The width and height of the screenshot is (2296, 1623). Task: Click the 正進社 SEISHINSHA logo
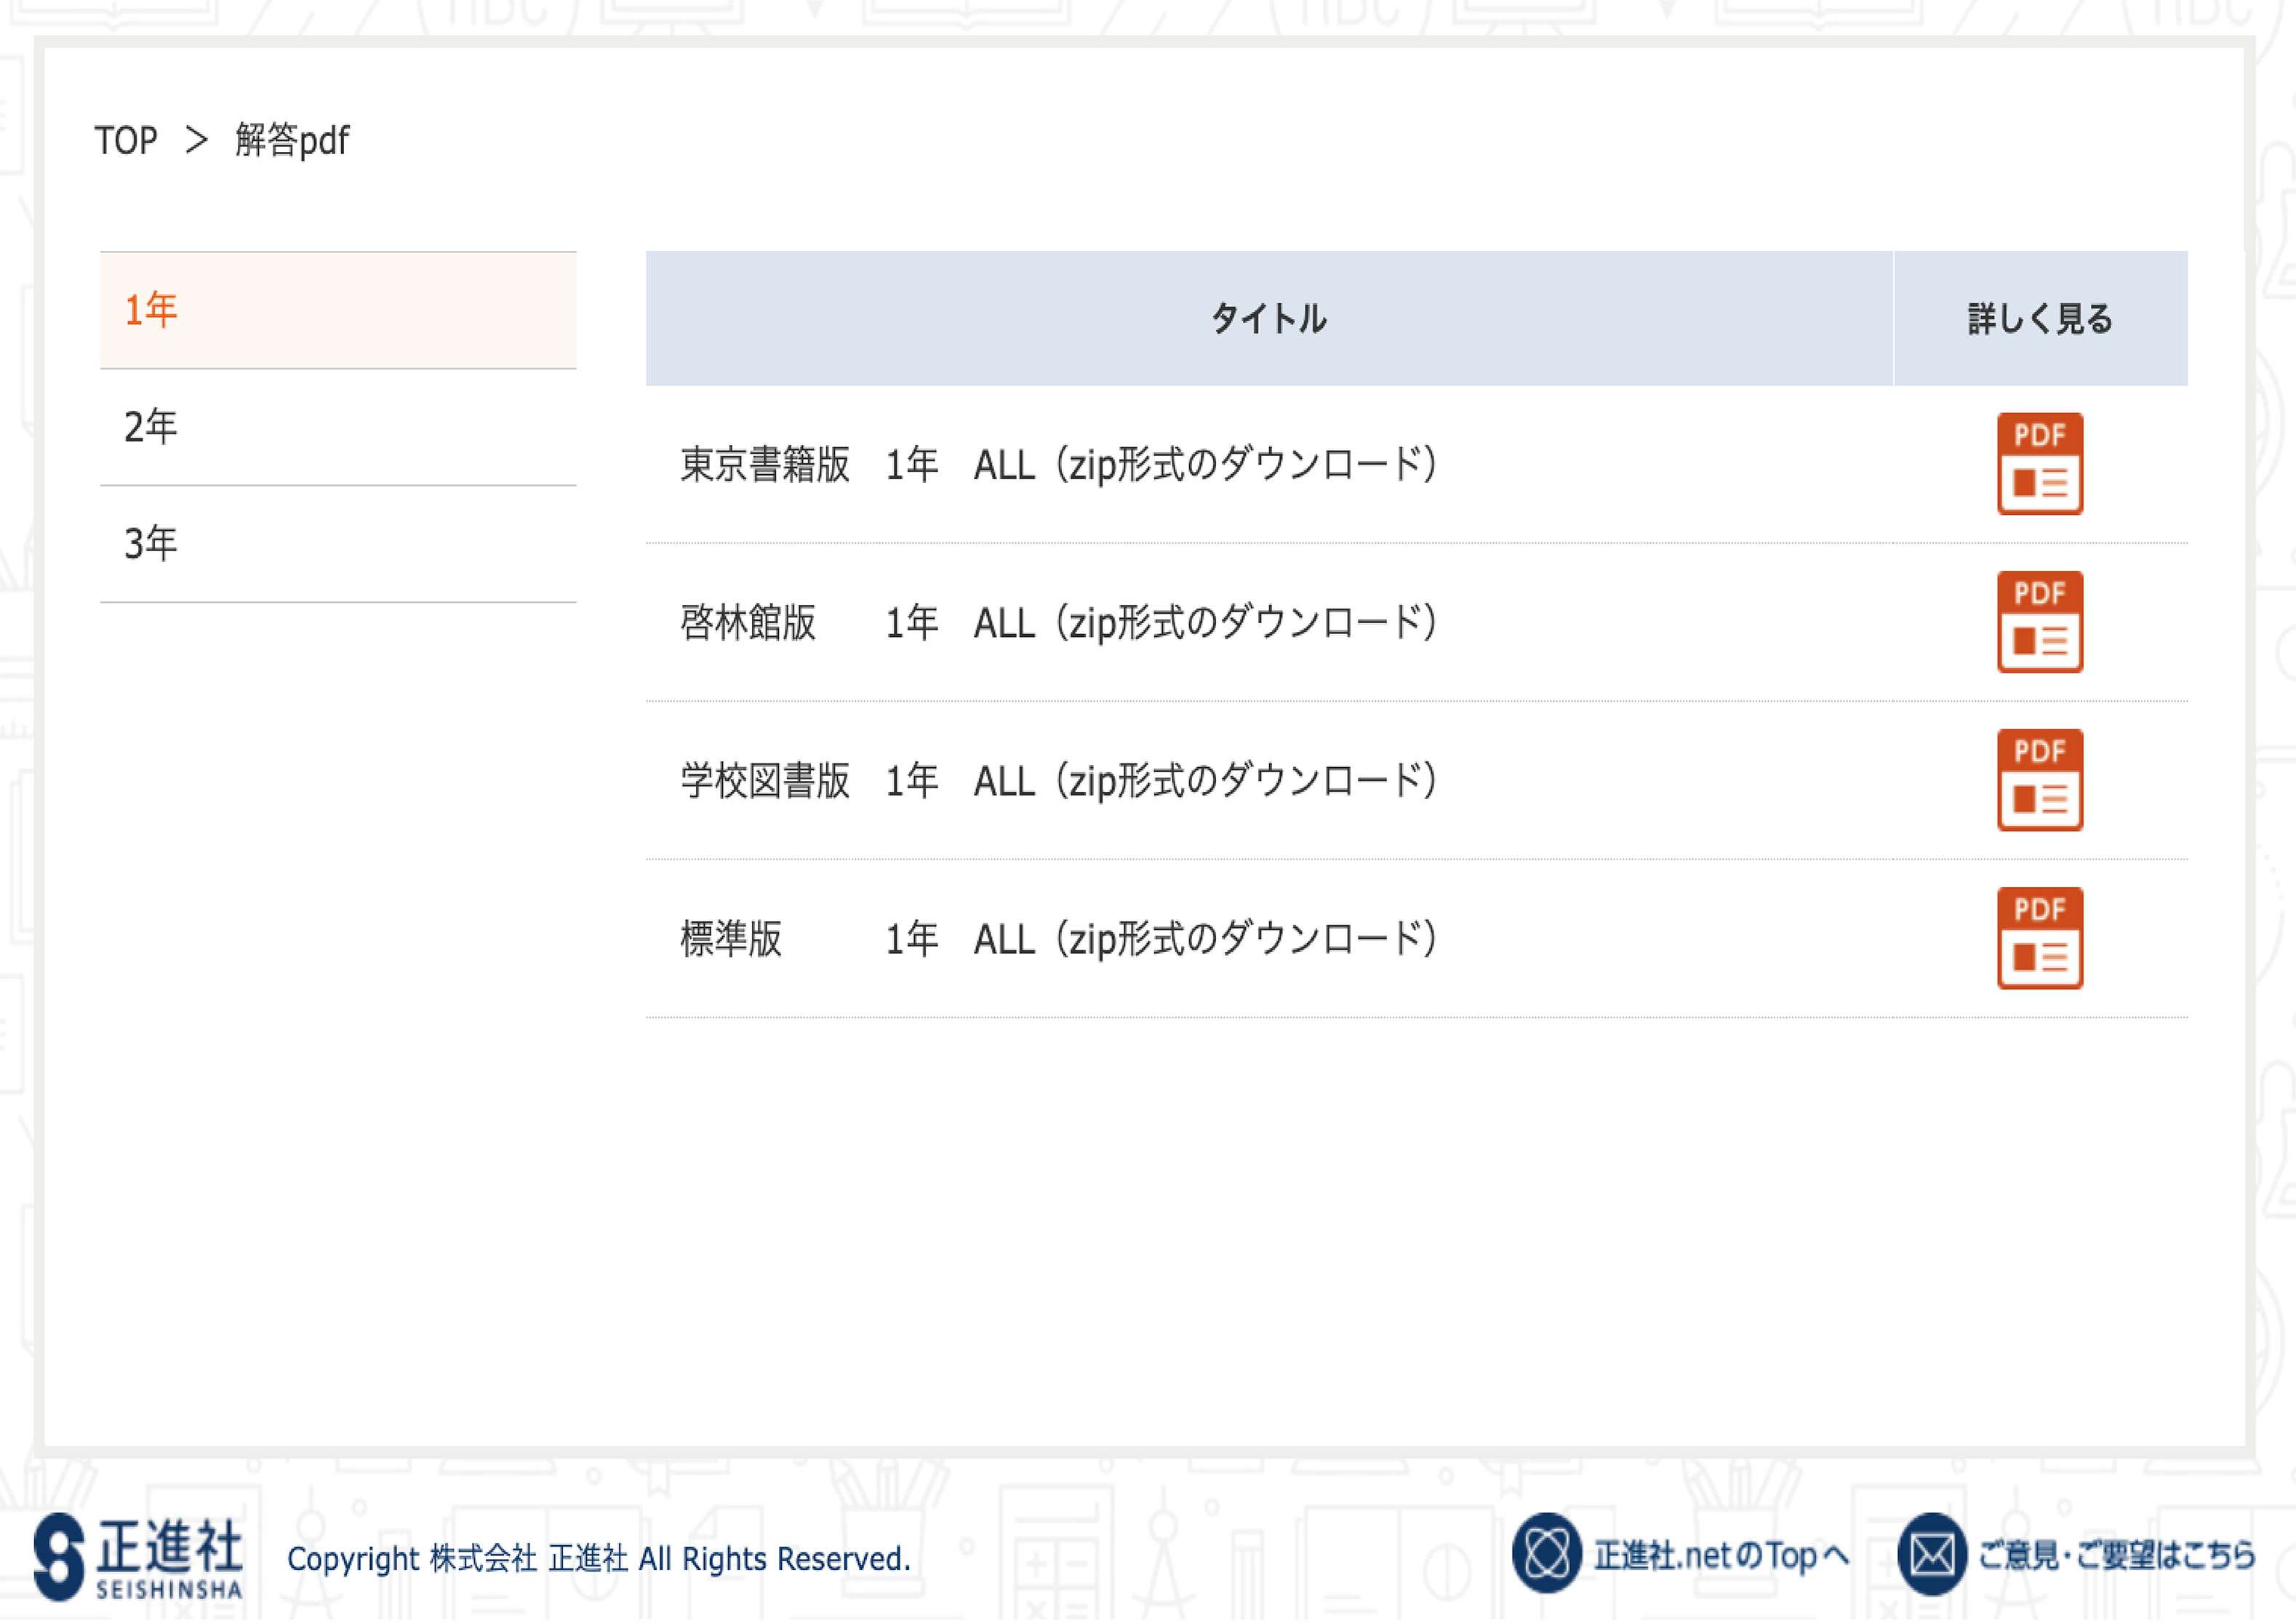click(x=138, y=1556)
